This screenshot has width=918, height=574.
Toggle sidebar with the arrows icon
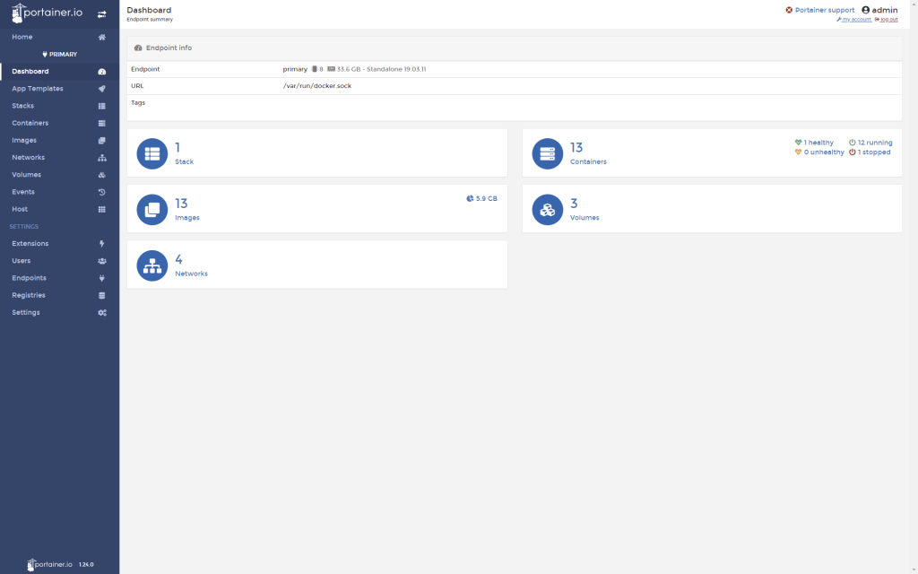point(101,14)
